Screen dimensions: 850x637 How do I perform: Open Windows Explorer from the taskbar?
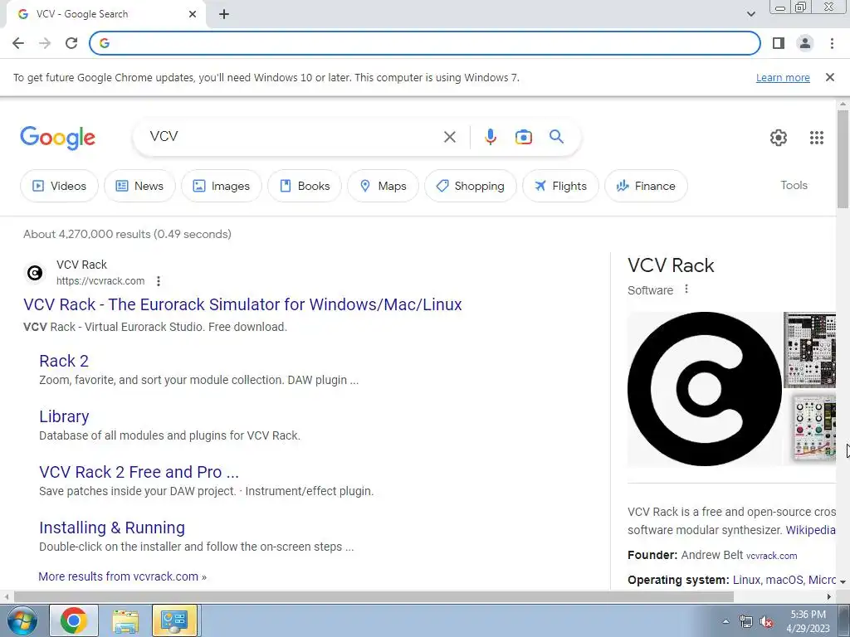click(125, 620)
